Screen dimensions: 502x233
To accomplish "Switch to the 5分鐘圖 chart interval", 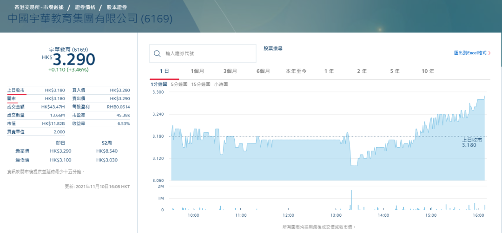I will [179, 84].
